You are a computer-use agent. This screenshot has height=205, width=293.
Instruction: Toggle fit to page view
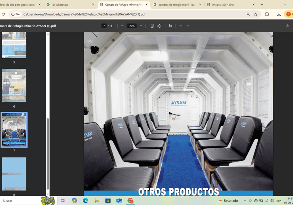click(x=152, y=26)
